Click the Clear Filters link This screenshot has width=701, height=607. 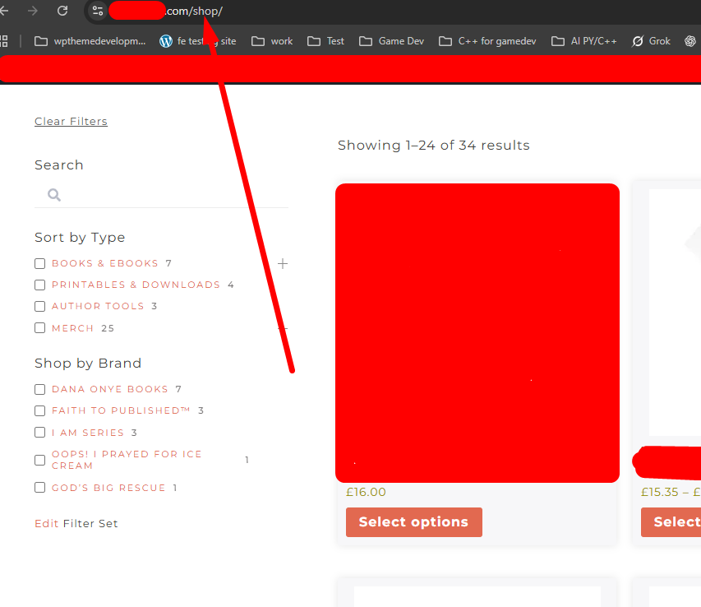(71, 122)
